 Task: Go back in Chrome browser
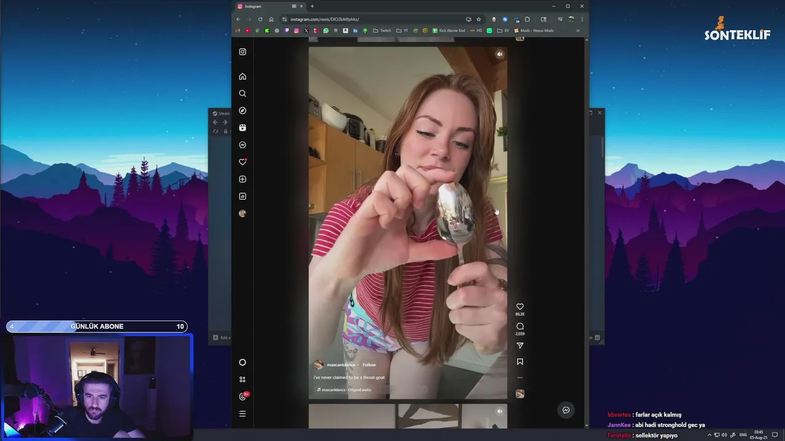(x=238, y=19)
